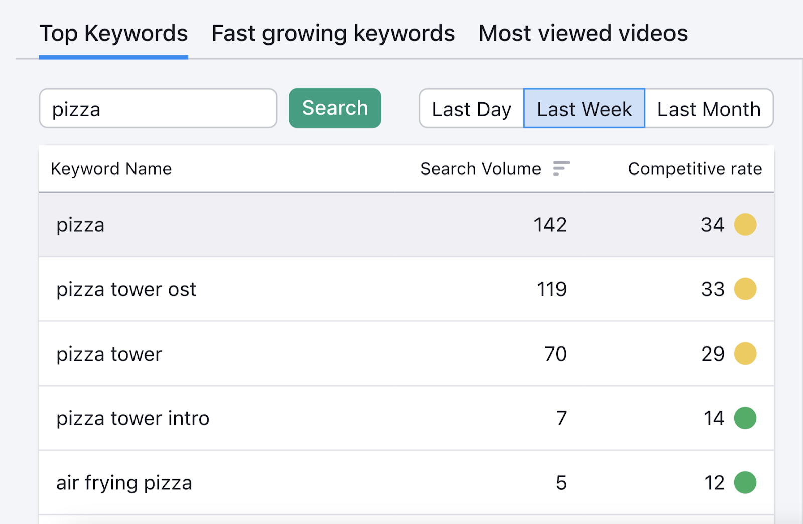Click the pizza search input field
This screenshot has width=803, height=524.
click(x=157, y=108)
